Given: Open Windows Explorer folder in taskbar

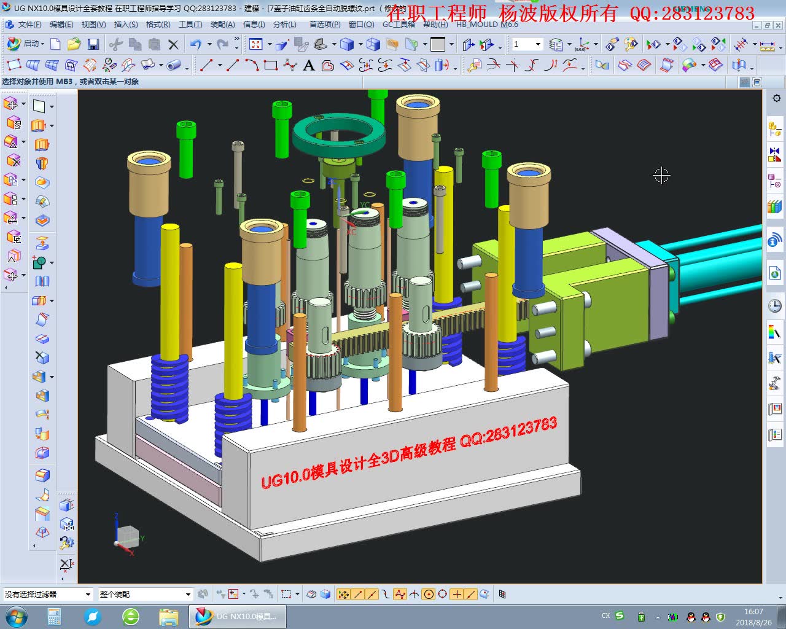Looking at the screenshot, I should [x=168, y=616].
